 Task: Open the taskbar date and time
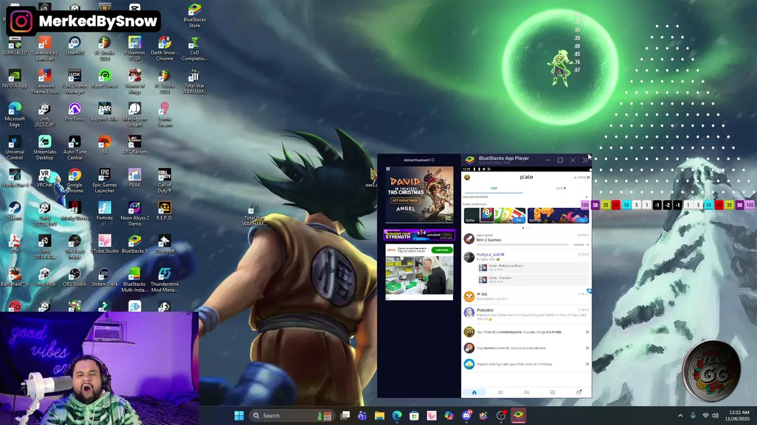click(739, 416)
